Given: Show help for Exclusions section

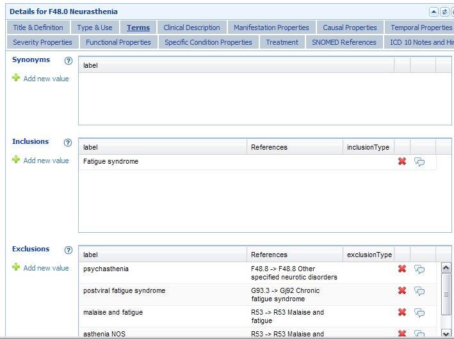Looking at the screenshot, I should point(68,250).
